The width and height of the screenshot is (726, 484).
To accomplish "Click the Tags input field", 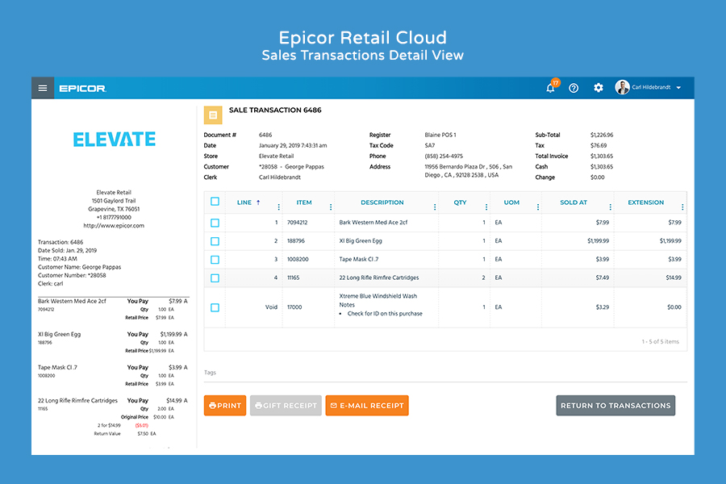I will tap(444, 373).
